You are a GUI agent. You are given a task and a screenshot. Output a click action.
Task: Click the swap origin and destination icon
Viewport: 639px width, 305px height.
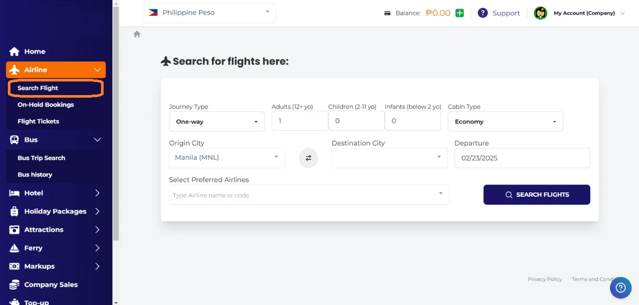tap(308, 158)
